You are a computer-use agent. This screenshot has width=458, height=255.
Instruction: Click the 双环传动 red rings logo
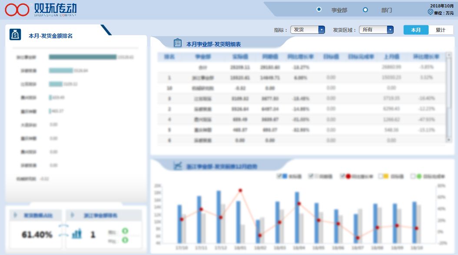[17, 10]
